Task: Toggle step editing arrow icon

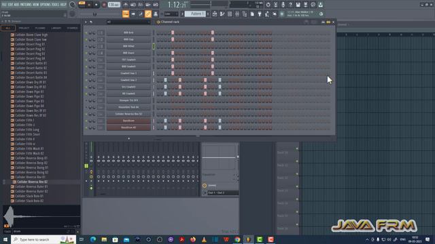Action: coord(133,14)
